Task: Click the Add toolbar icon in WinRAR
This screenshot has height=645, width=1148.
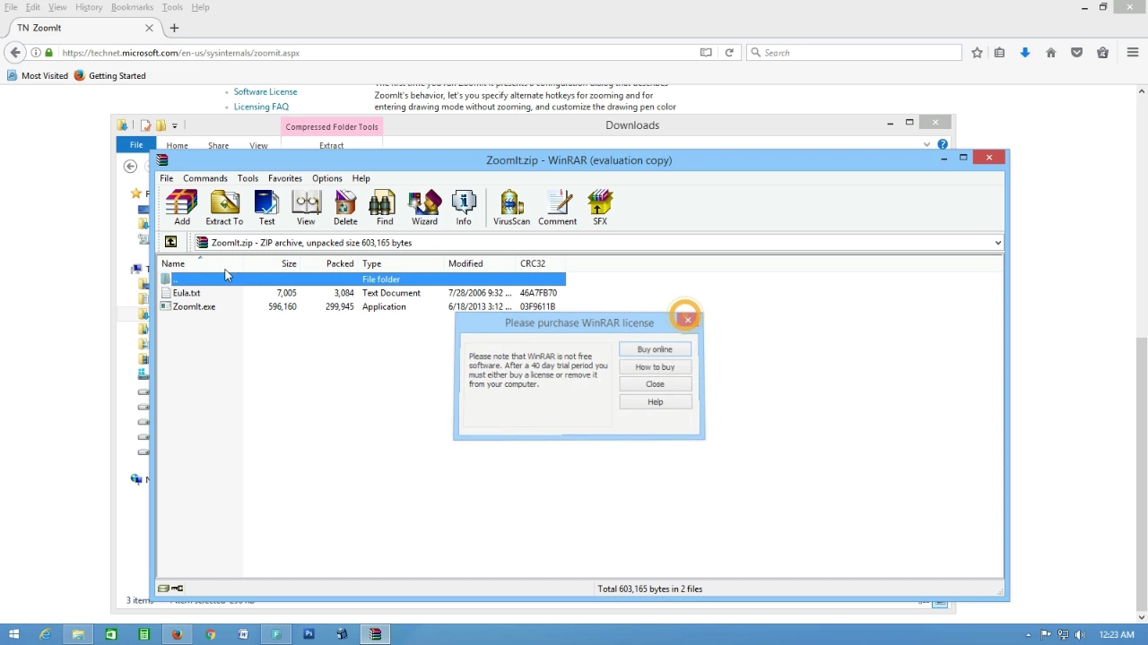Action: point(182,208)
